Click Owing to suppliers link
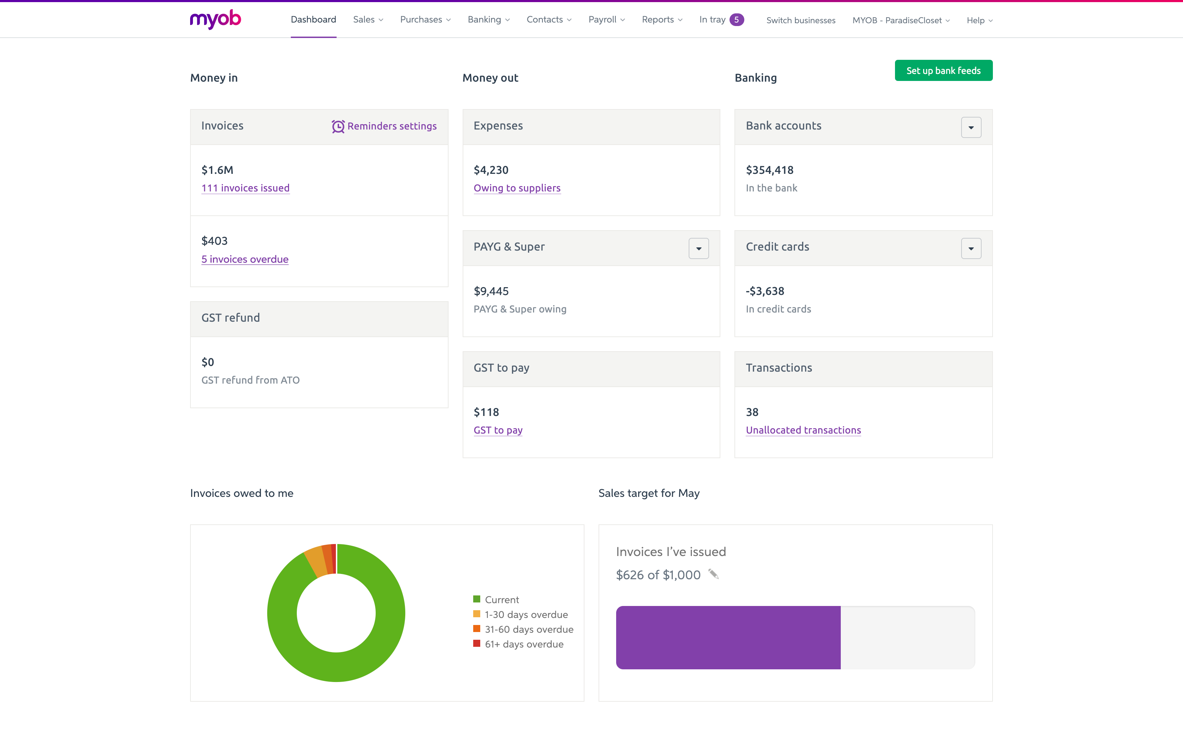The width and height of the screenshot is (1183, 739). (517, 188)
